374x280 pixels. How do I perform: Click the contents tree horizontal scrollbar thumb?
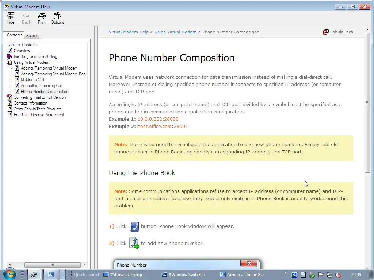[x=53, y=265]
